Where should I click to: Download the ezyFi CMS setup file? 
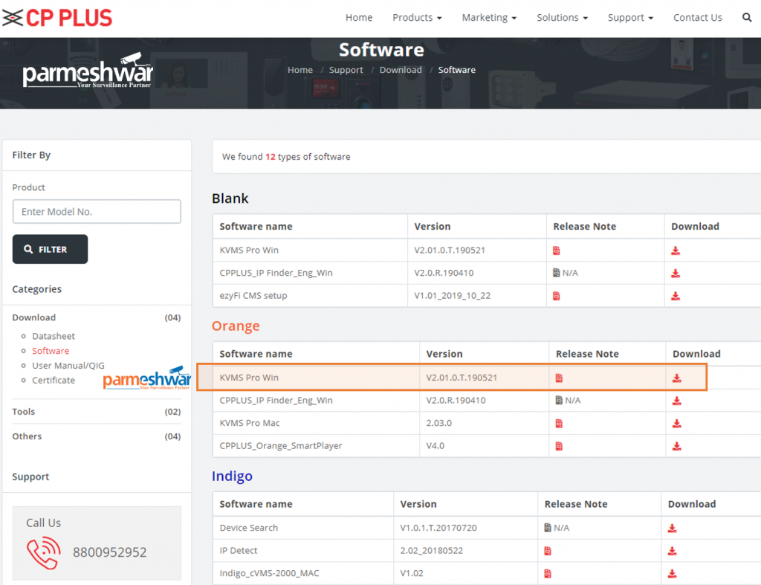675,296
